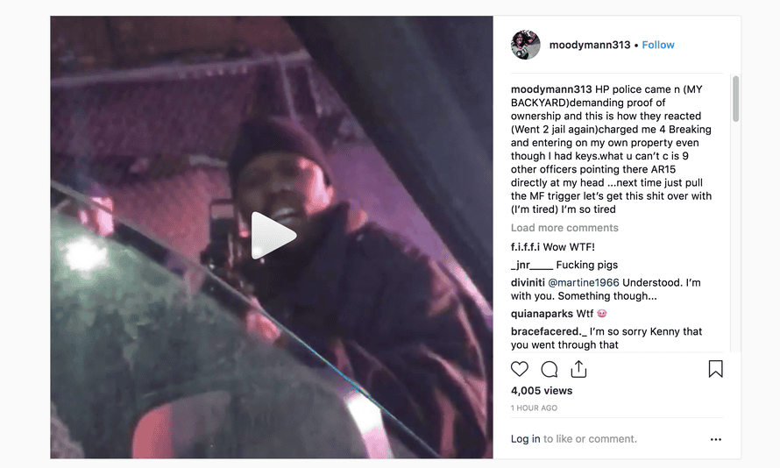This screenshot has width=780, height=468.
Task: Open the three-dot more options menu
Action: click(716, 439)
